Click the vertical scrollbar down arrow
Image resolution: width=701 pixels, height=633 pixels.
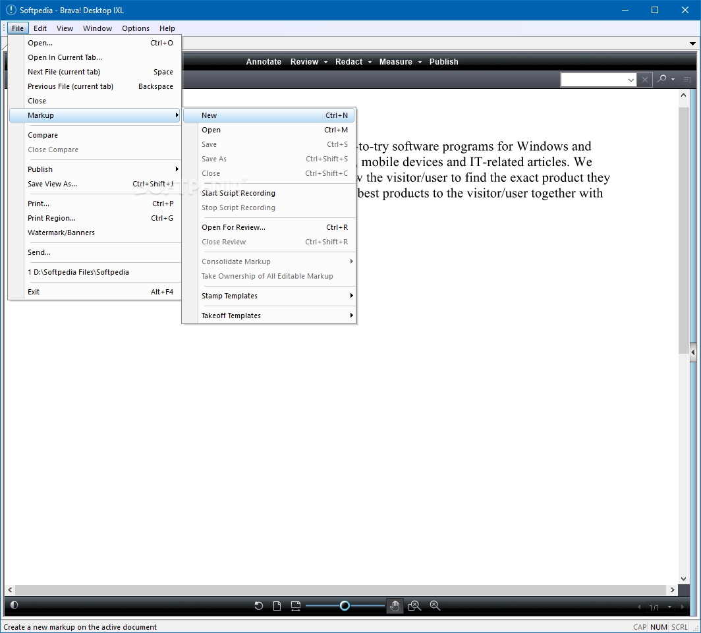pyautogui.click(x=683, y=578)
